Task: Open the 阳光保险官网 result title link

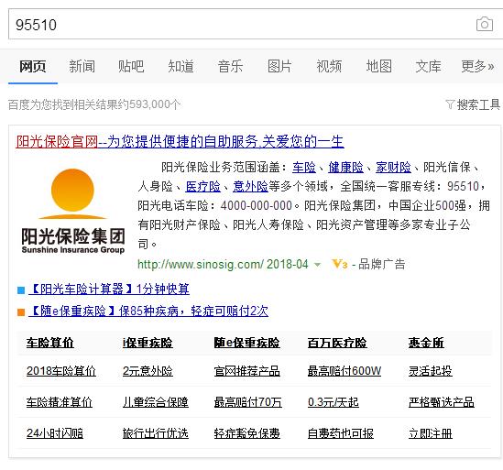Action: [180, 141]
